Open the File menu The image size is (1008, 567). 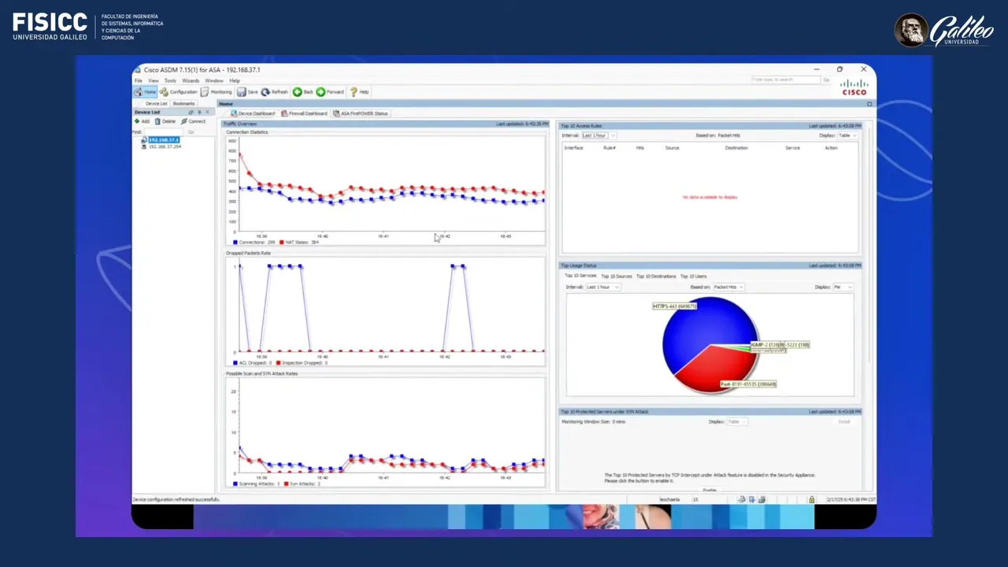tap(138, 80)
